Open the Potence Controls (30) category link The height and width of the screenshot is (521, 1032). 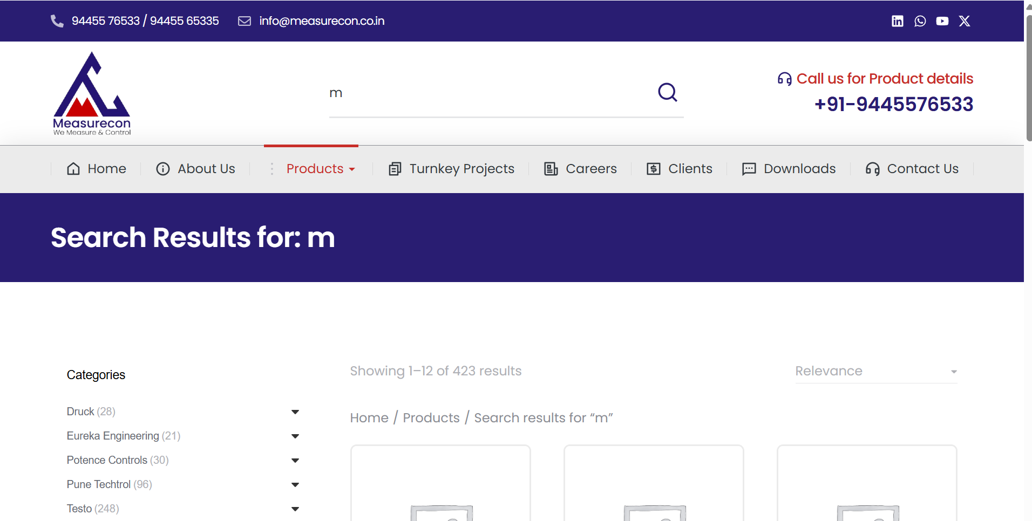118,461
